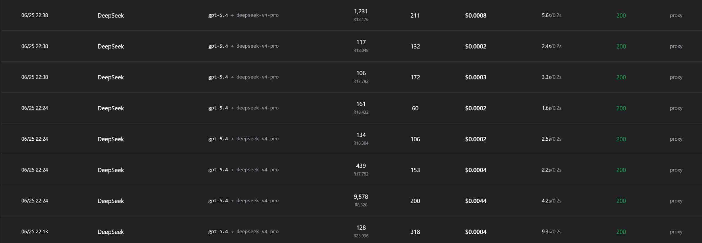Click the 318 output token count
This screenshot has width=702, height=243.
pyautogui.click(x=415, y=232)
